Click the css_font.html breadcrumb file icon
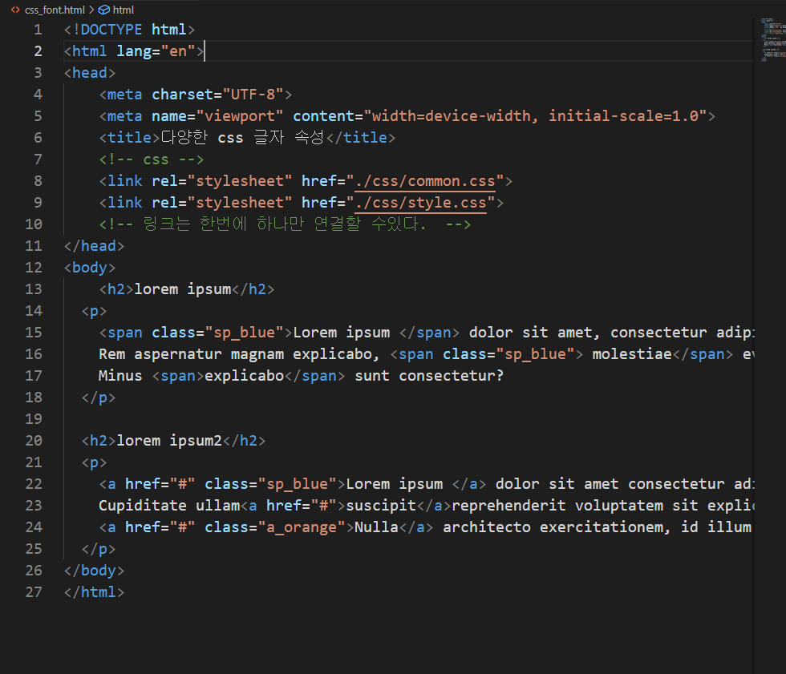 point(15,10)
